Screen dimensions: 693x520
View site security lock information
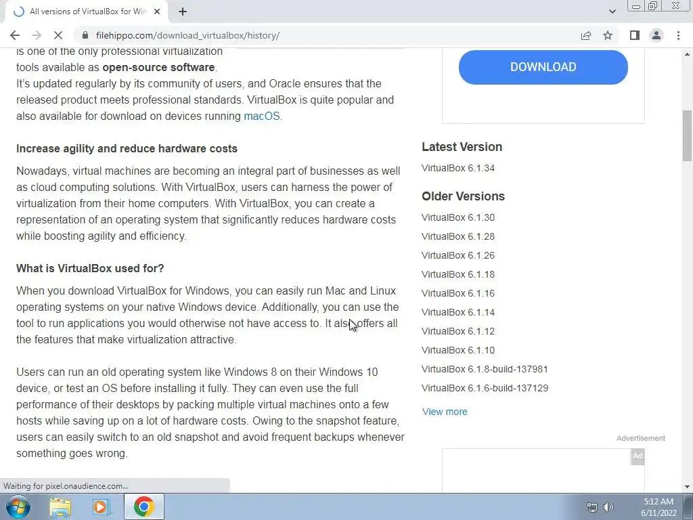click(x=86, y=35)
